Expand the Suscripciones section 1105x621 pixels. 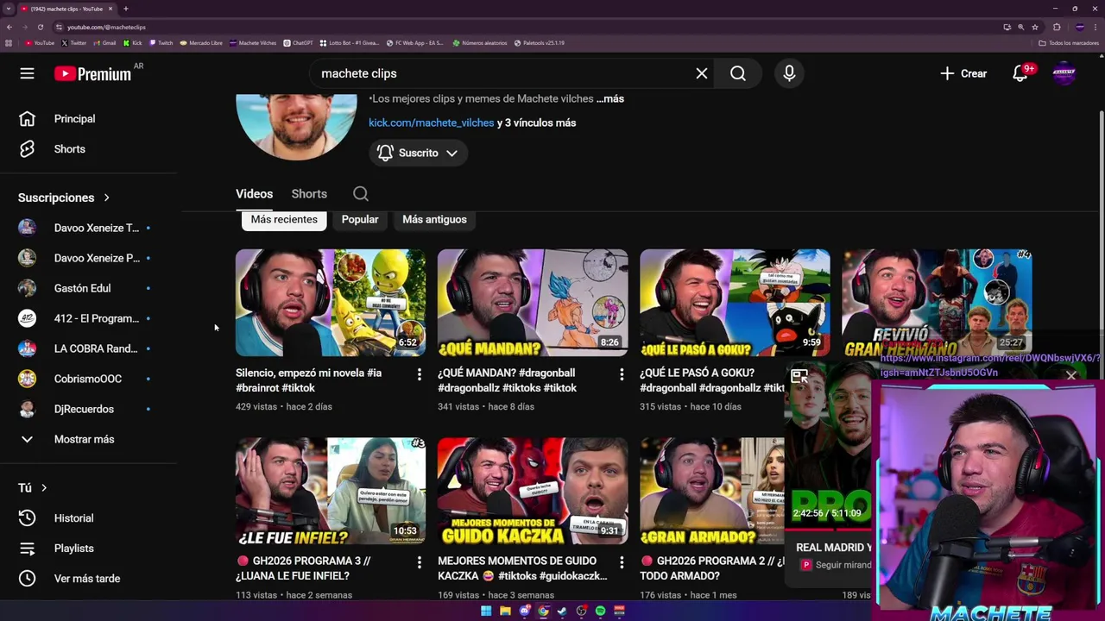click(x=64, y=198)
